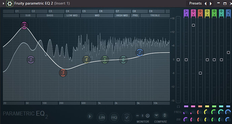Click the LOW MID frequency range label

[72, 15]
